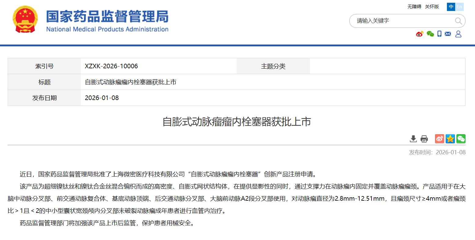Open the header Weibo icon link
The image size is (475, 240).
[x=420, y=34]
